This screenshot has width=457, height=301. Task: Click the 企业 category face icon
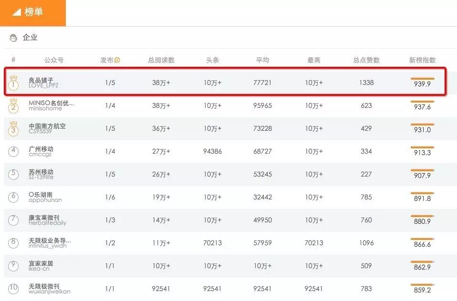(13, 38)
